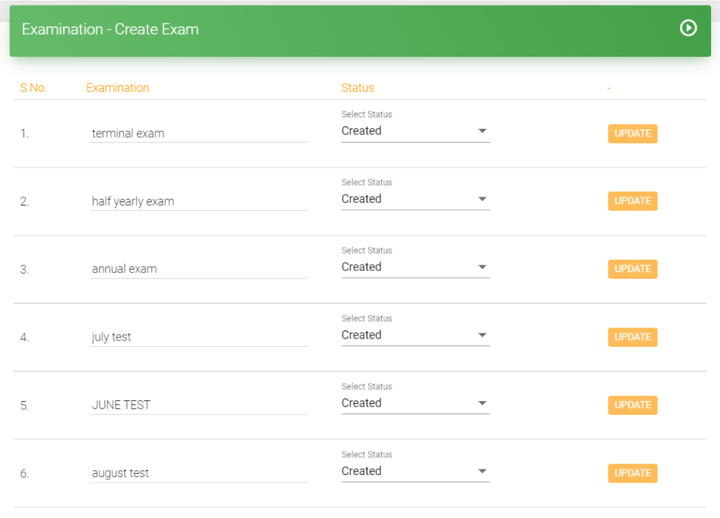This screenshot has width=720, height=518.
Task: Click serial number 2.
Action: (24, 202)
